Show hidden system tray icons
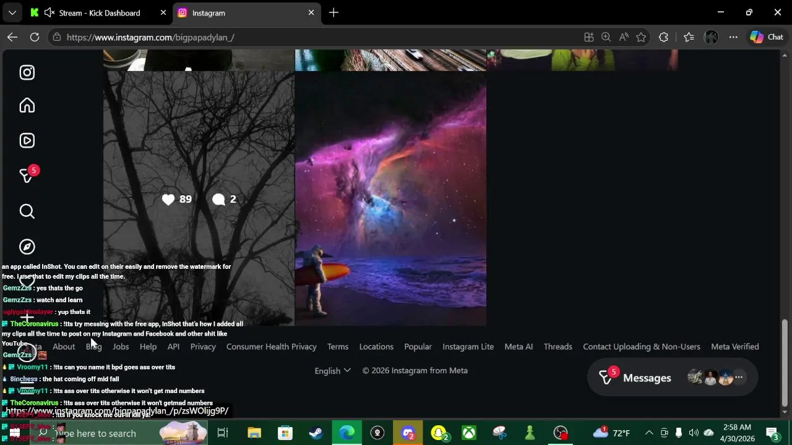Image resolution: width=792 pixels, height=445 pixels. point(649,433)
